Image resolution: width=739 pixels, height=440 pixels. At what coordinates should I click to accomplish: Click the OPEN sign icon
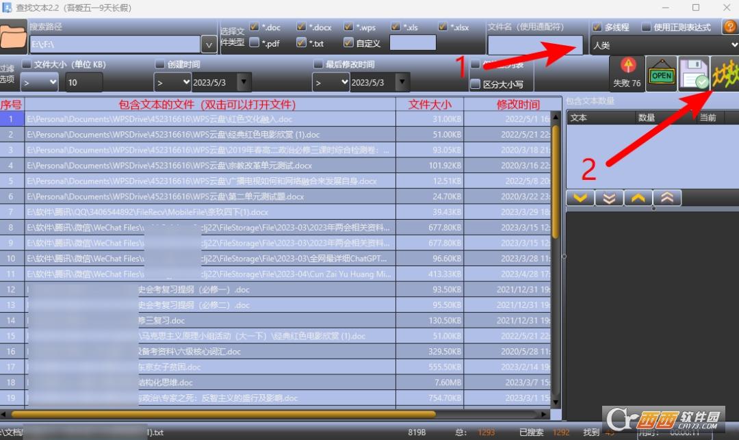point(661,74)
